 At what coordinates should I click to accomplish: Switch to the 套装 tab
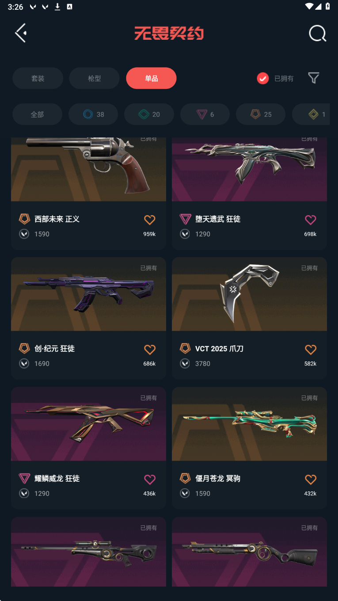[x=38, y=78]
